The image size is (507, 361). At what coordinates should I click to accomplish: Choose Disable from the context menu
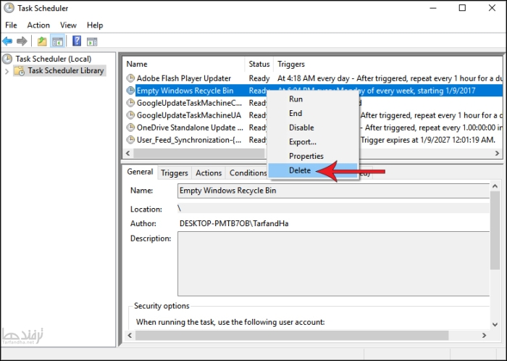313,128
